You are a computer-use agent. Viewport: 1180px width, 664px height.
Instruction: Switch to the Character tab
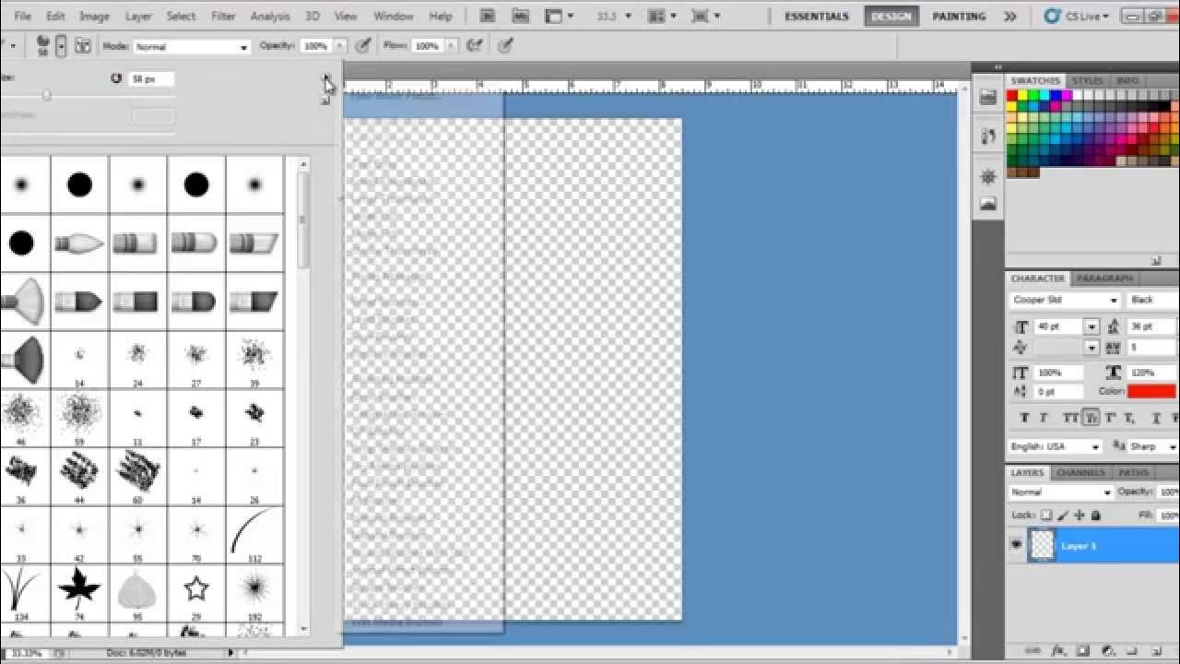click(x=1037, y=279)
